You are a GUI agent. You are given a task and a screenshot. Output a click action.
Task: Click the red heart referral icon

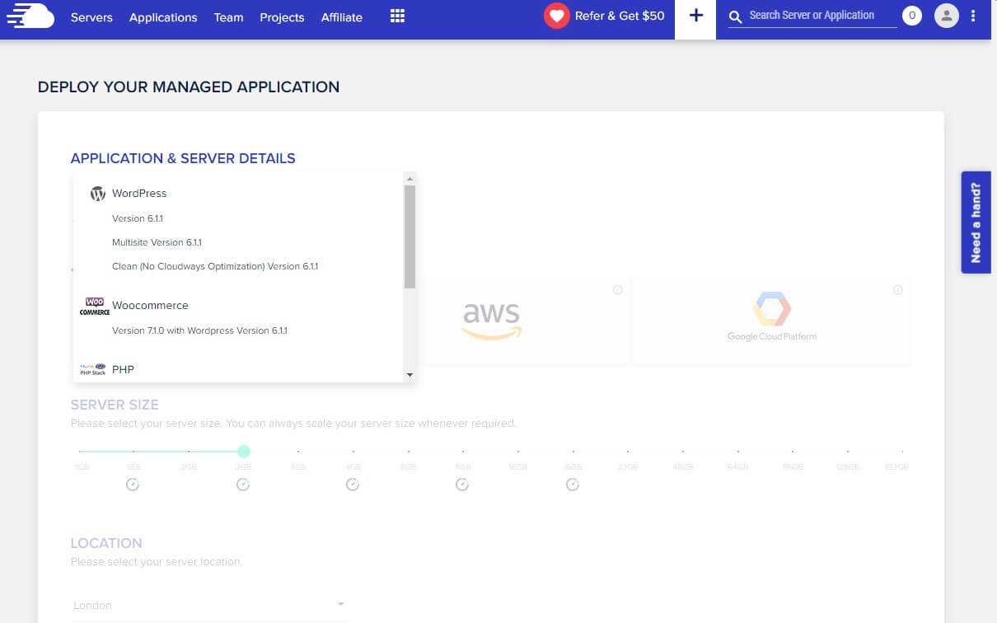pos(557,16)
